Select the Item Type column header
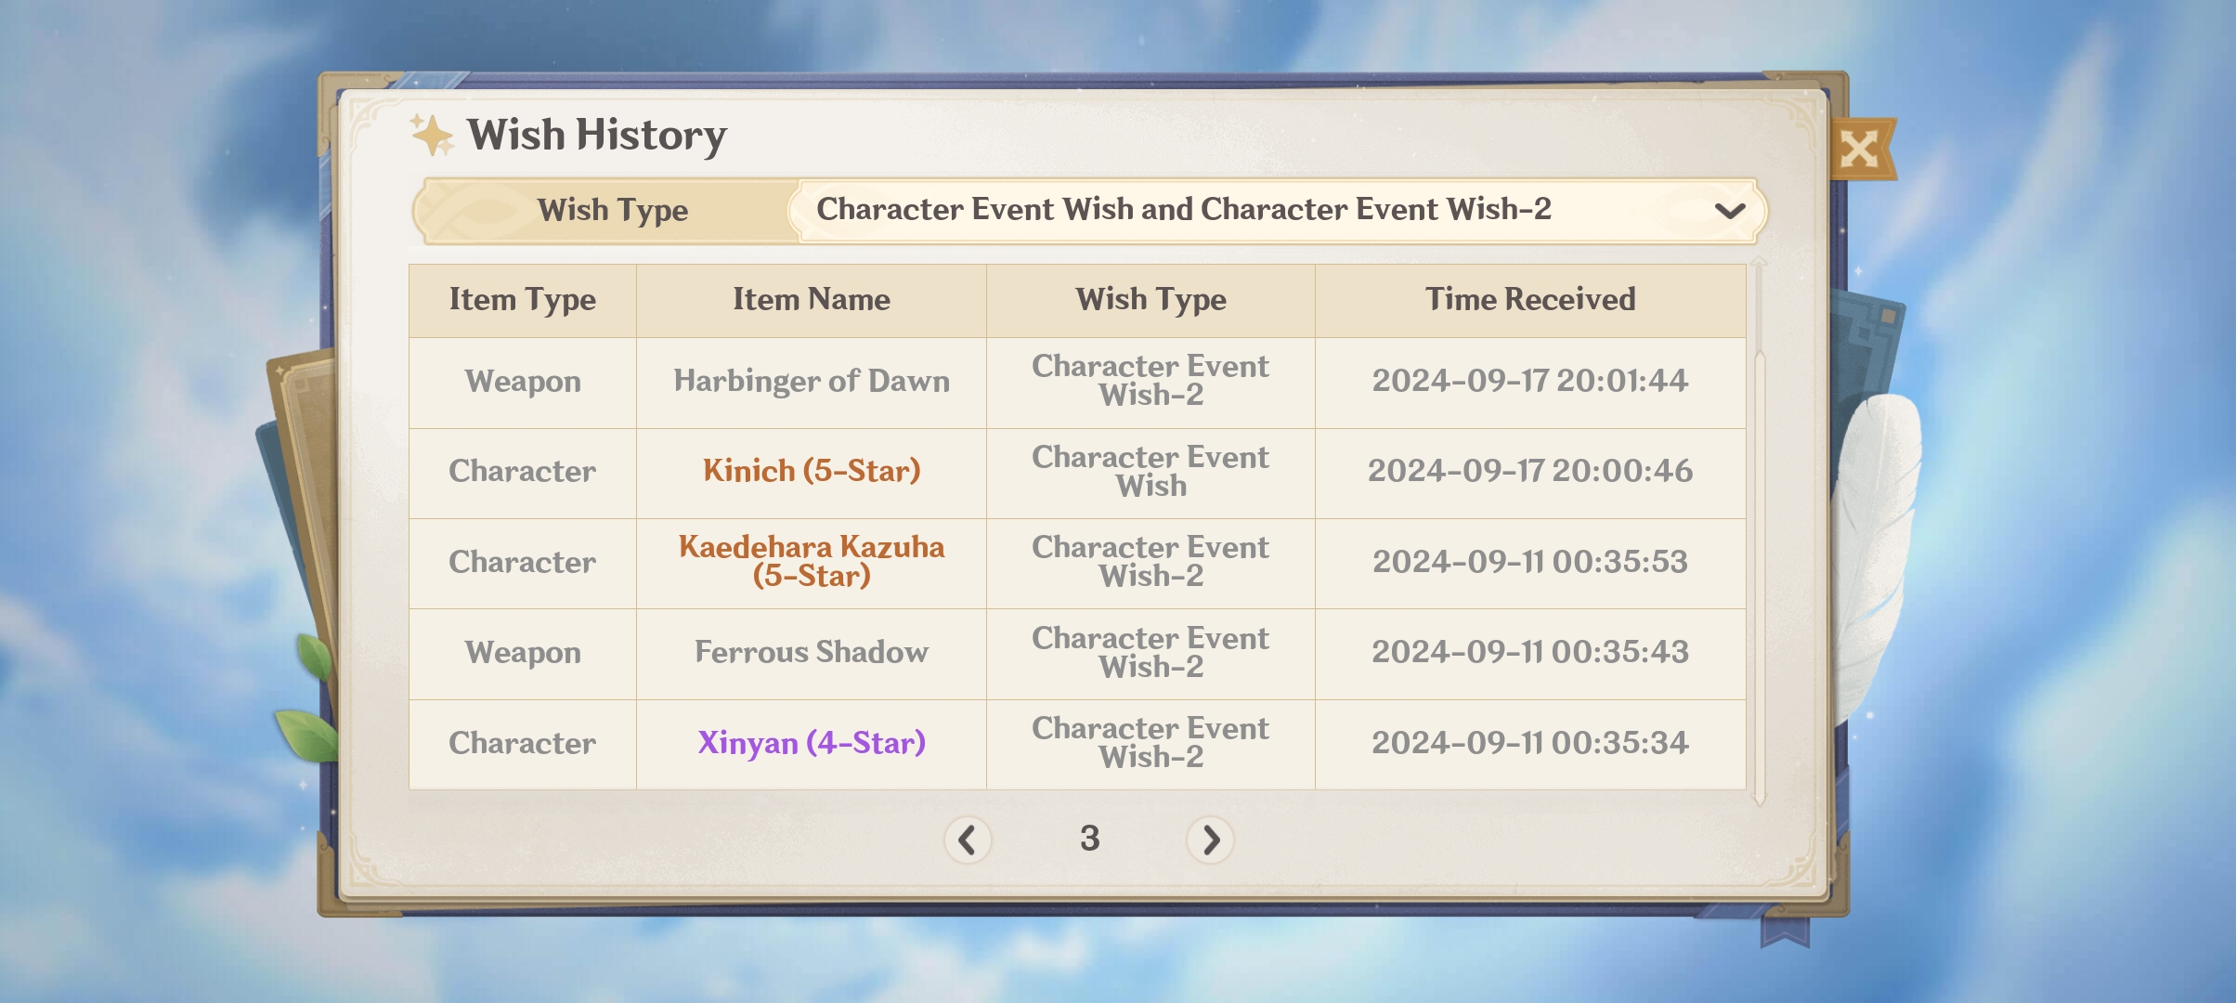Image resolution: width=2236 pixels, height=1003 pixels. (523, 299)
